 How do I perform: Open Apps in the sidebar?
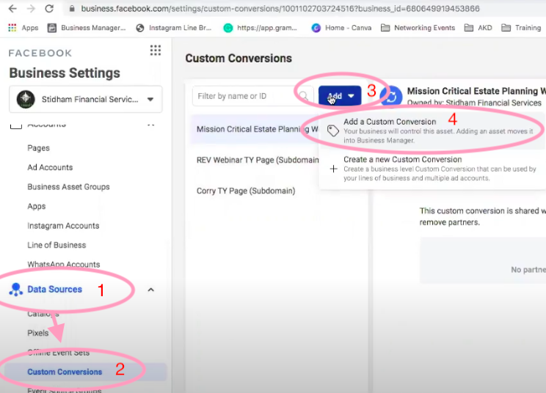(37, 207)
